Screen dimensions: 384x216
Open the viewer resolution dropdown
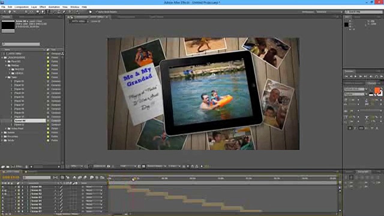[x=127, y=166]
